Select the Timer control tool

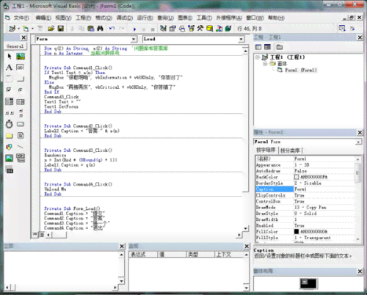[10, 124]
